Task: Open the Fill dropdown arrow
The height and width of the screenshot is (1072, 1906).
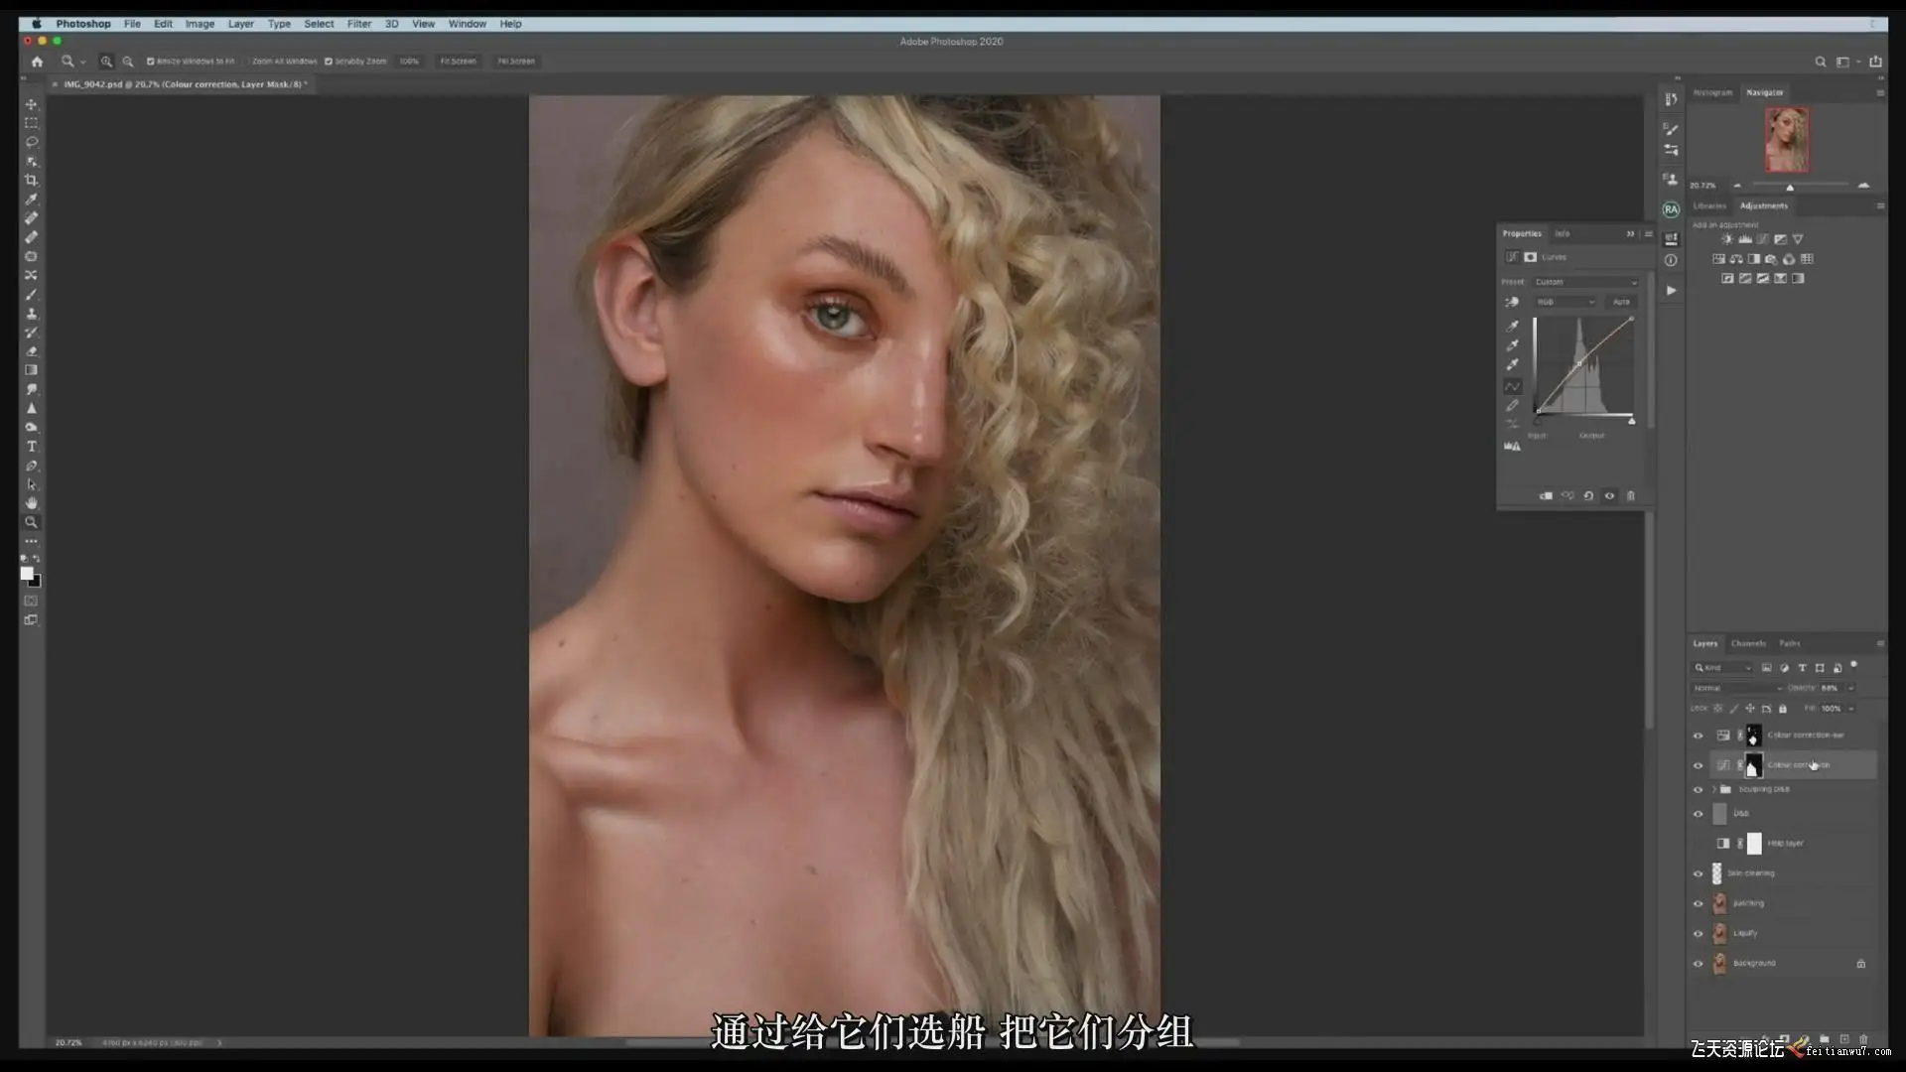Action: [x=1851, y=709]
